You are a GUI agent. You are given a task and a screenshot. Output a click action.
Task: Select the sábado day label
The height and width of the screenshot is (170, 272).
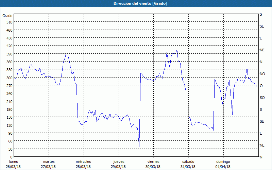pos(188,161)
